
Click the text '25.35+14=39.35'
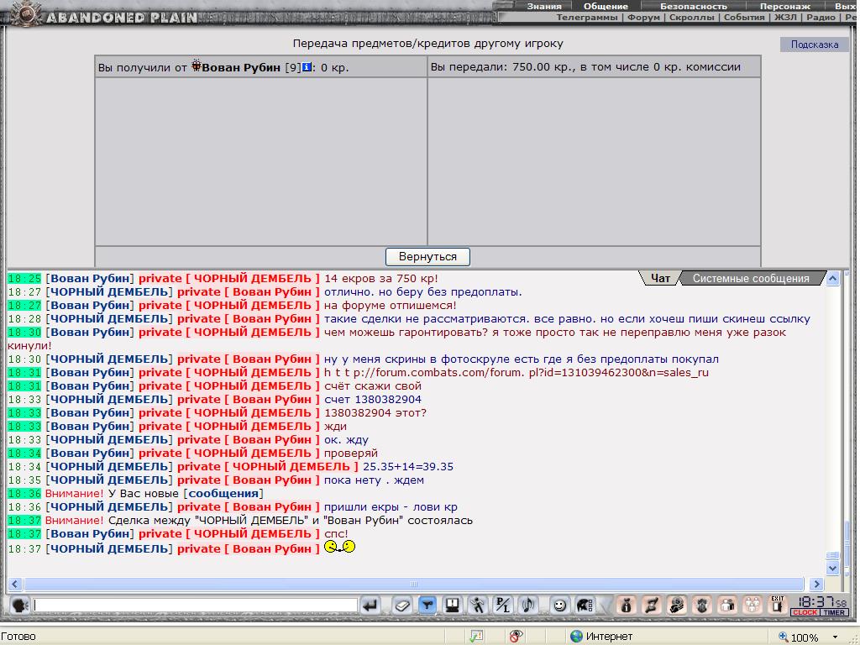(x=408, y=467)
